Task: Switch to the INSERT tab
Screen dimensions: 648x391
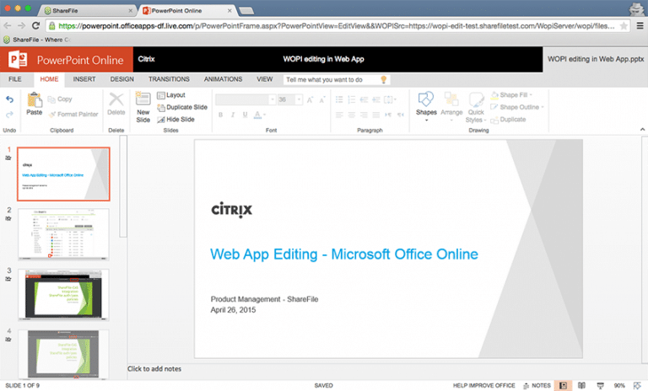Action: click(84, 79)
